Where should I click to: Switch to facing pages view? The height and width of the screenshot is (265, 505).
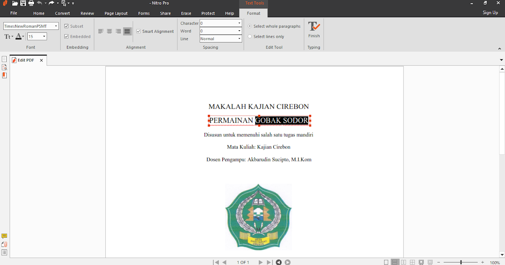[404, 262]
